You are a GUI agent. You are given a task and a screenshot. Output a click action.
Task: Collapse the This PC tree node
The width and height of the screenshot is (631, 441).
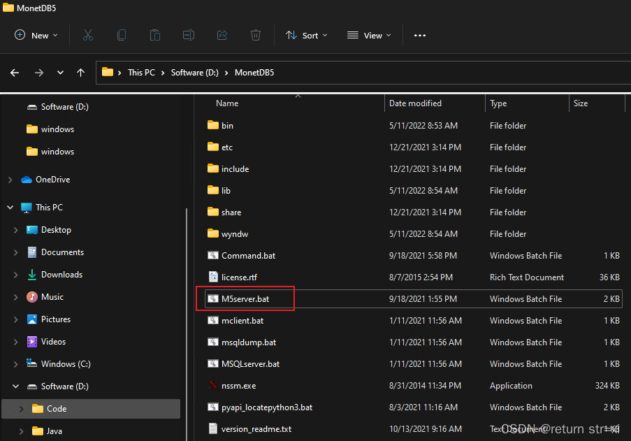tap(10, 208)
